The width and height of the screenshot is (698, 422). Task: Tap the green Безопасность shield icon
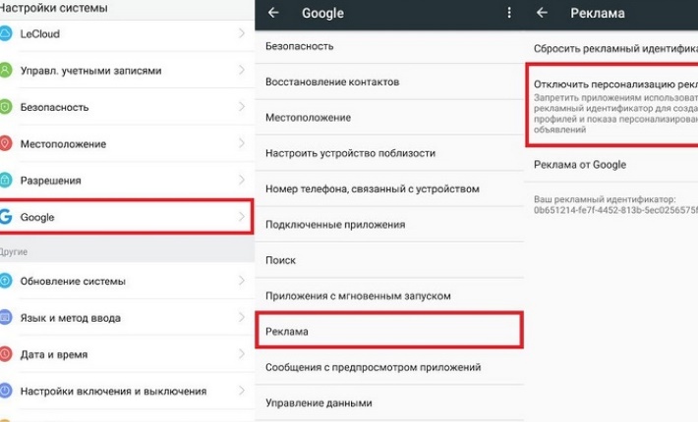[5, 107]
